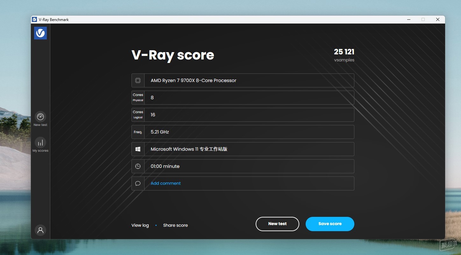This screenshot has width=461, height=255.
Task: Click the Save score button
Action: point(330,224)
